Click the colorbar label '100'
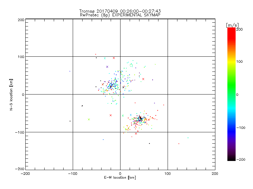Image resolution: width=253 pixels, height=189 pixels. click(x=239, y=61)
